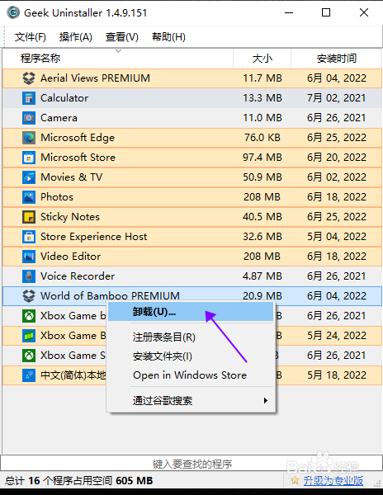Image resolution: width=383 pixels, height=495 pixels.
Task: Select the Voice Recorder name
Action: (78, 276)
